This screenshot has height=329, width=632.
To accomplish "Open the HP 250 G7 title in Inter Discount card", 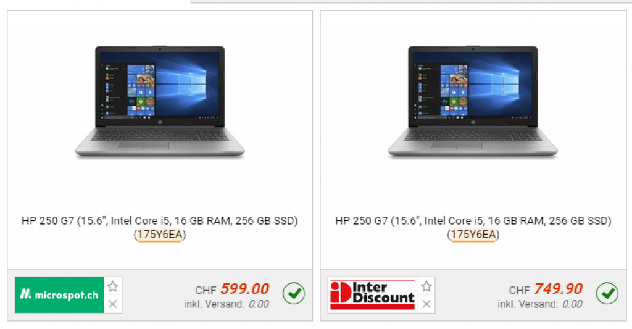I will pos(473,227).
